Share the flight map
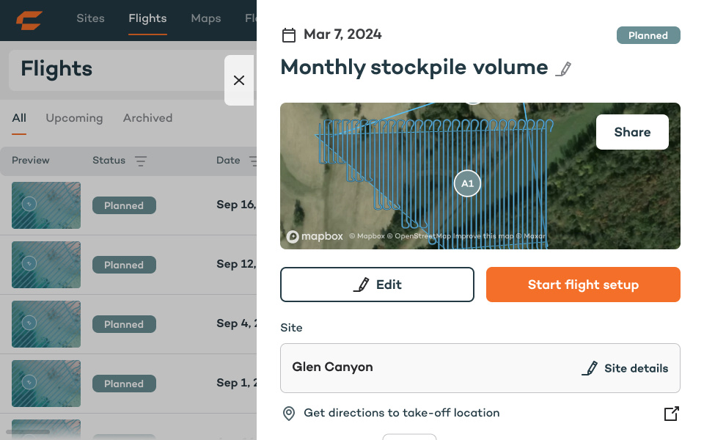 click(x=632, y=132)
